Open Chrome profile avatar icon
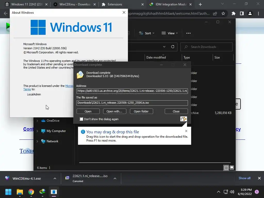 [x=250, y=13]
